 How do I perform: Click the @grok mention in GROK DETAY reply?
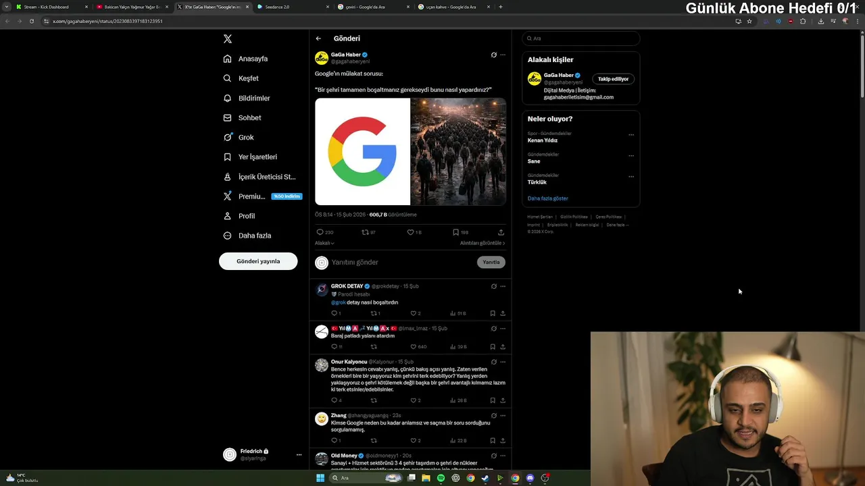(338, 302)
